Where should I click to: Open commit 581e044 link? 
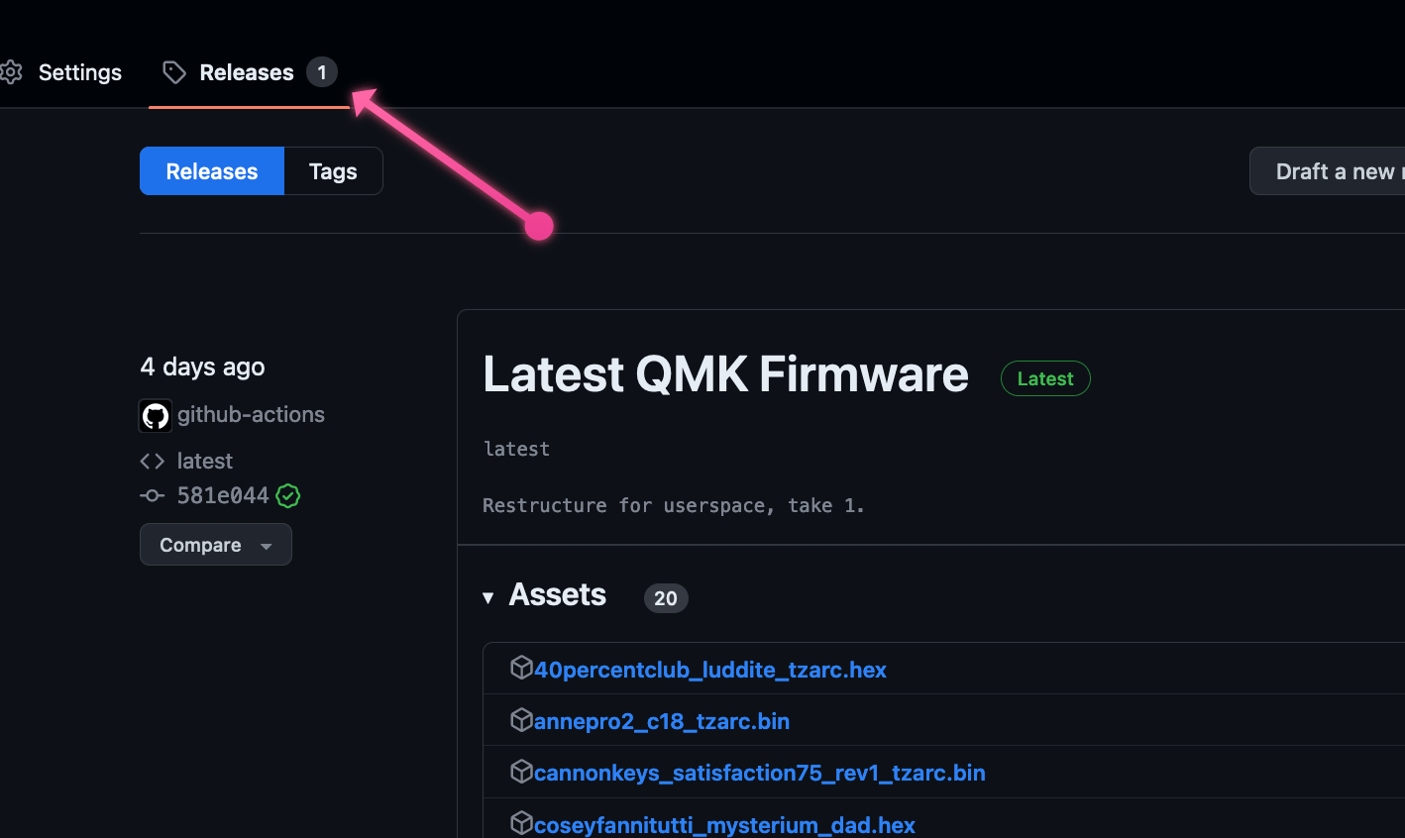(x=223, y=495)
